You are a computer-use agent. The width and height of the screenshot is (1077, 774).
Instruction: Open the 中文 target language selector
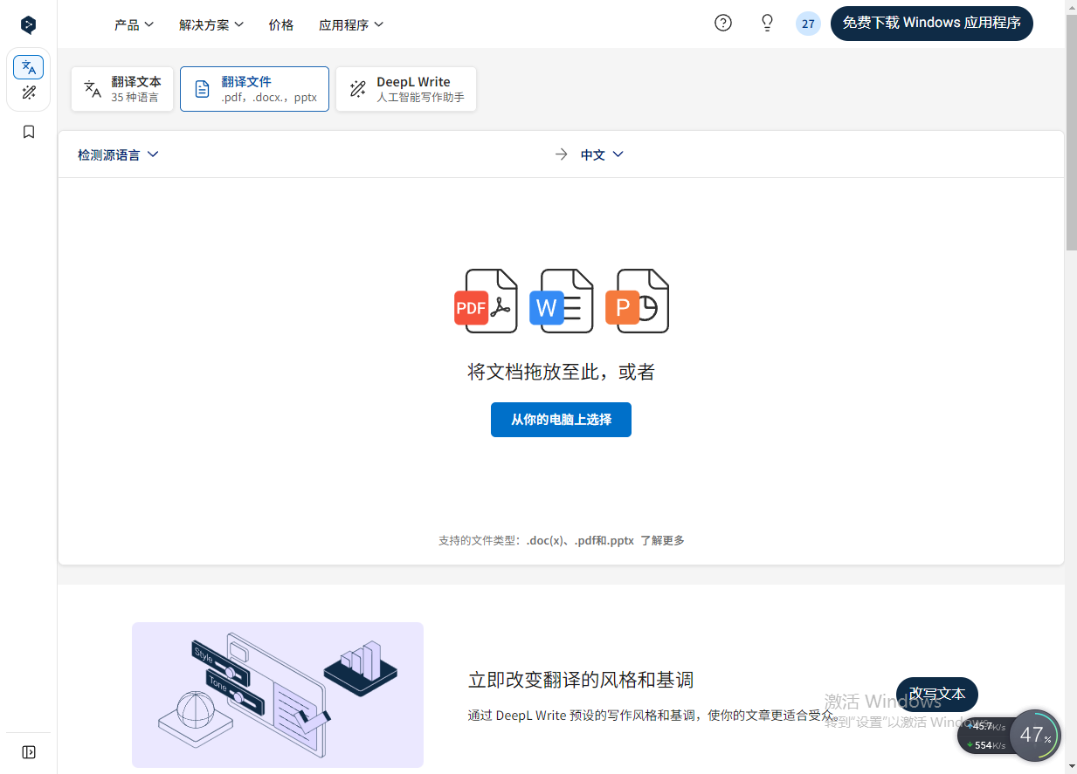tap(602, 154)
